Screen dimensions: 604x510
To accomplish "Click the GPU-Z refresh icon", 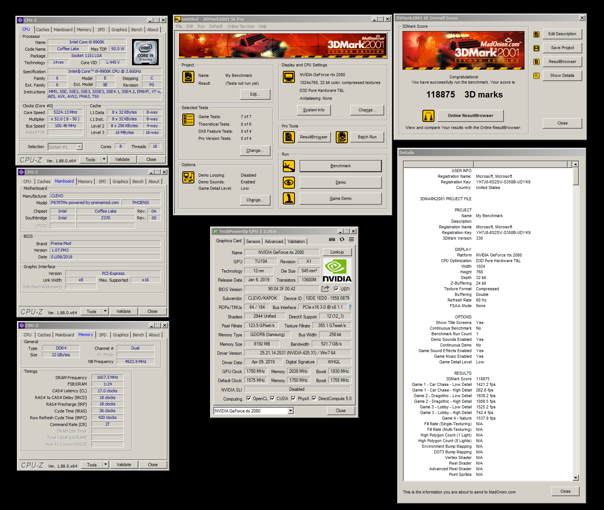I will [342, 239].
